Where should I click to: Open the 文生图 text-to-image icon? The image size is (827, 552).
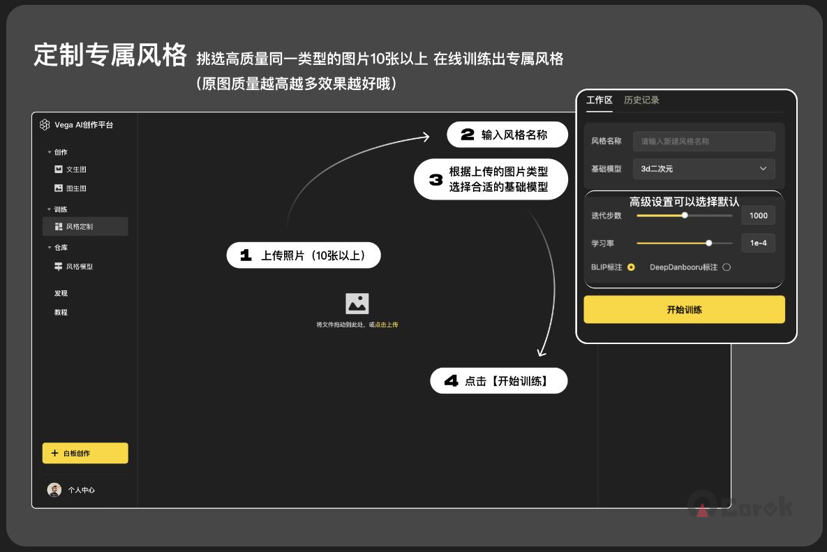(59, 170)
